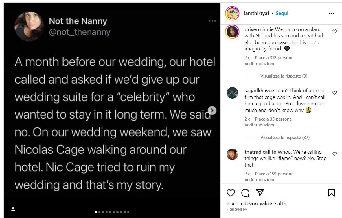Click the Segui follow button
Screen dimensions: 342x218
tap(282, 13)
